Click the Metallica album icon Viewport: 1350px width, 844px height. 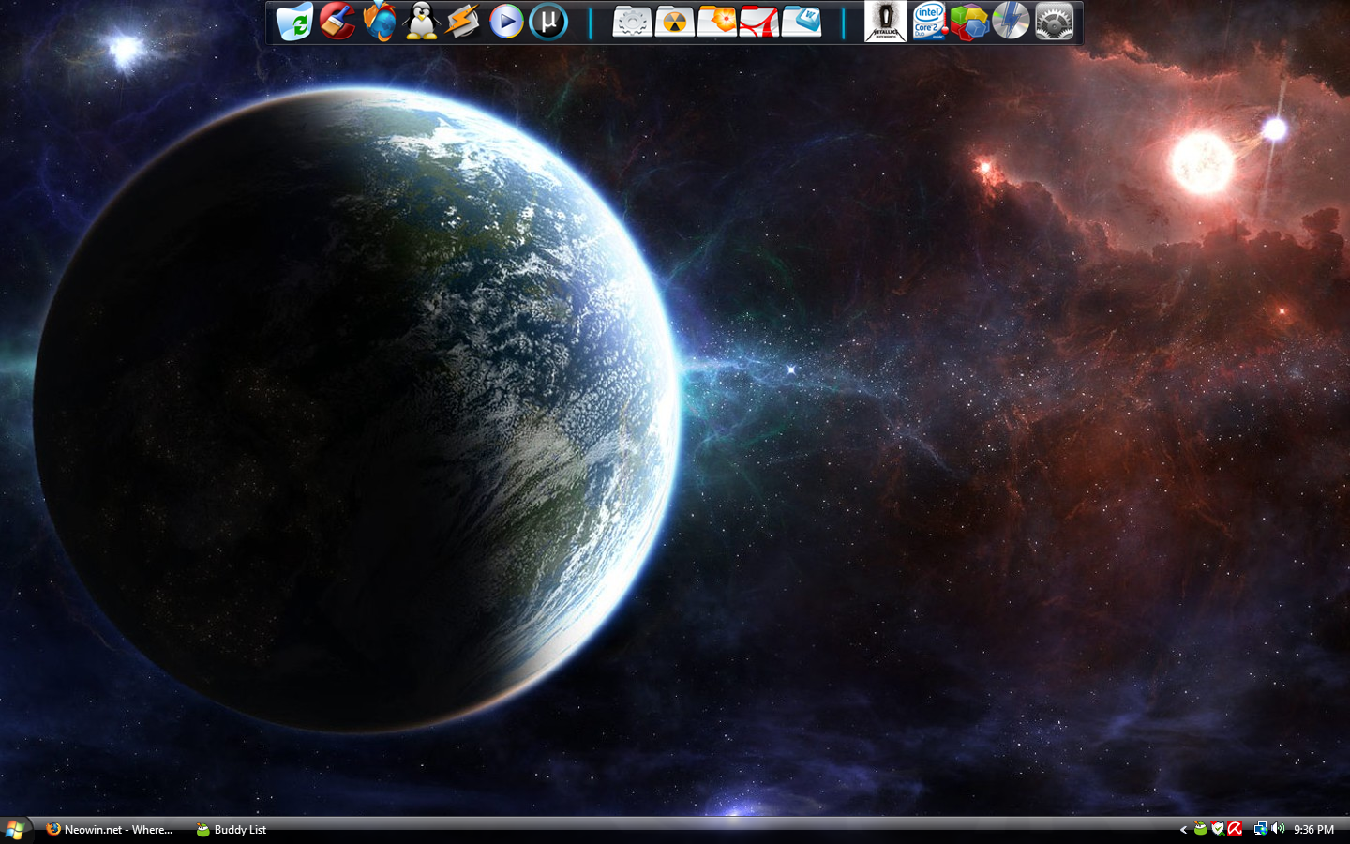click(x=885, y=22)
